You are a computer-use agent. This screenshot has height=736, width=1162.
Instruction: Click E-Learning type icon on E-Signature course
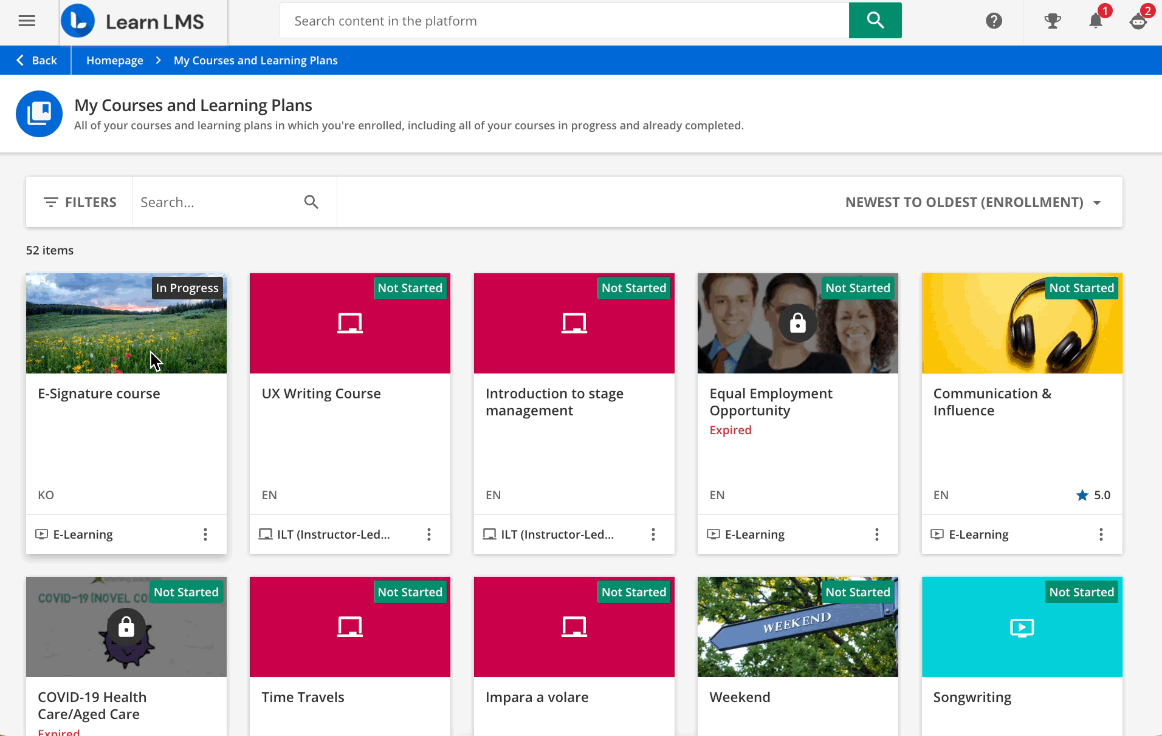(x=41, y=534)
